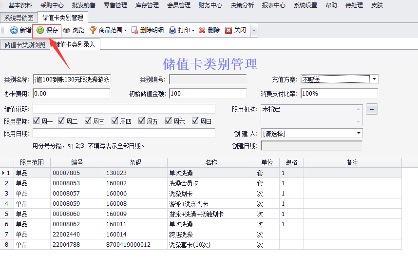Click the 打印 printer icon
Image resolution: width=418 pixels, height=276 pixels.
[172, 30]
